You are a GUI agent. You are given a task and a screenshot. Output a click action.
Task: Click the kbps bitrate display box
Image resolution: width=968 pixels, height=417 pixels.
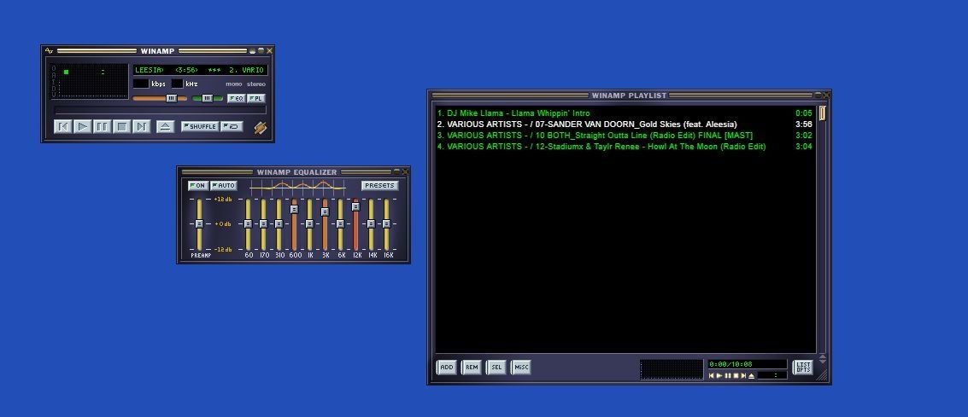tap(141, 84)
